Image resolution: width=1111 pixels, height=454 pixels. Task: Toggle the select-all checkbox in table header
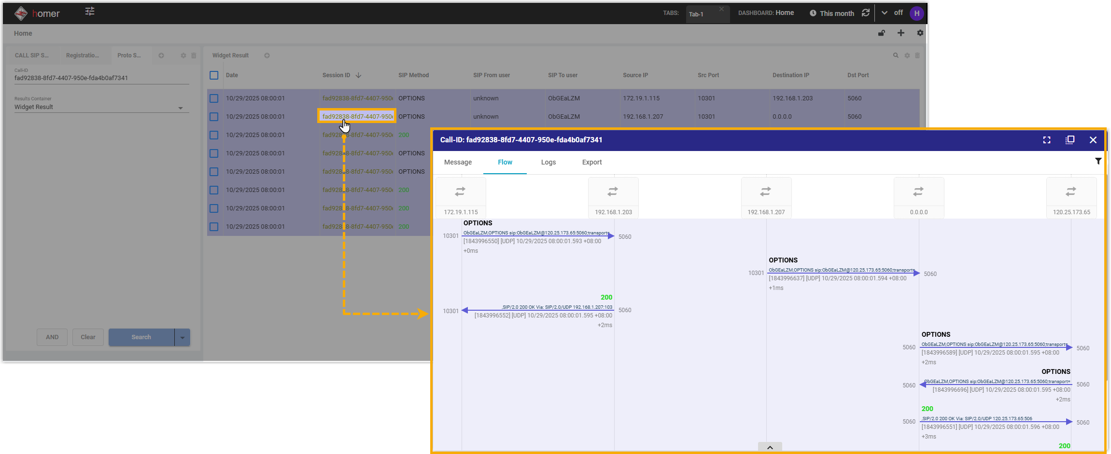214,75
